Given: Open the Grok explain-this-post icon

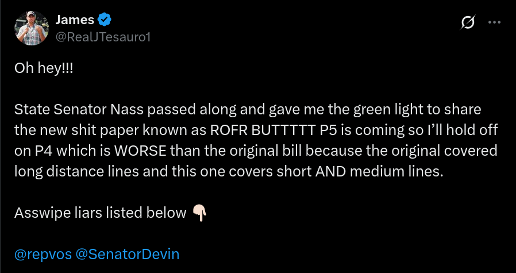Looking at the screenshot, I should click(x=468, y=22).
